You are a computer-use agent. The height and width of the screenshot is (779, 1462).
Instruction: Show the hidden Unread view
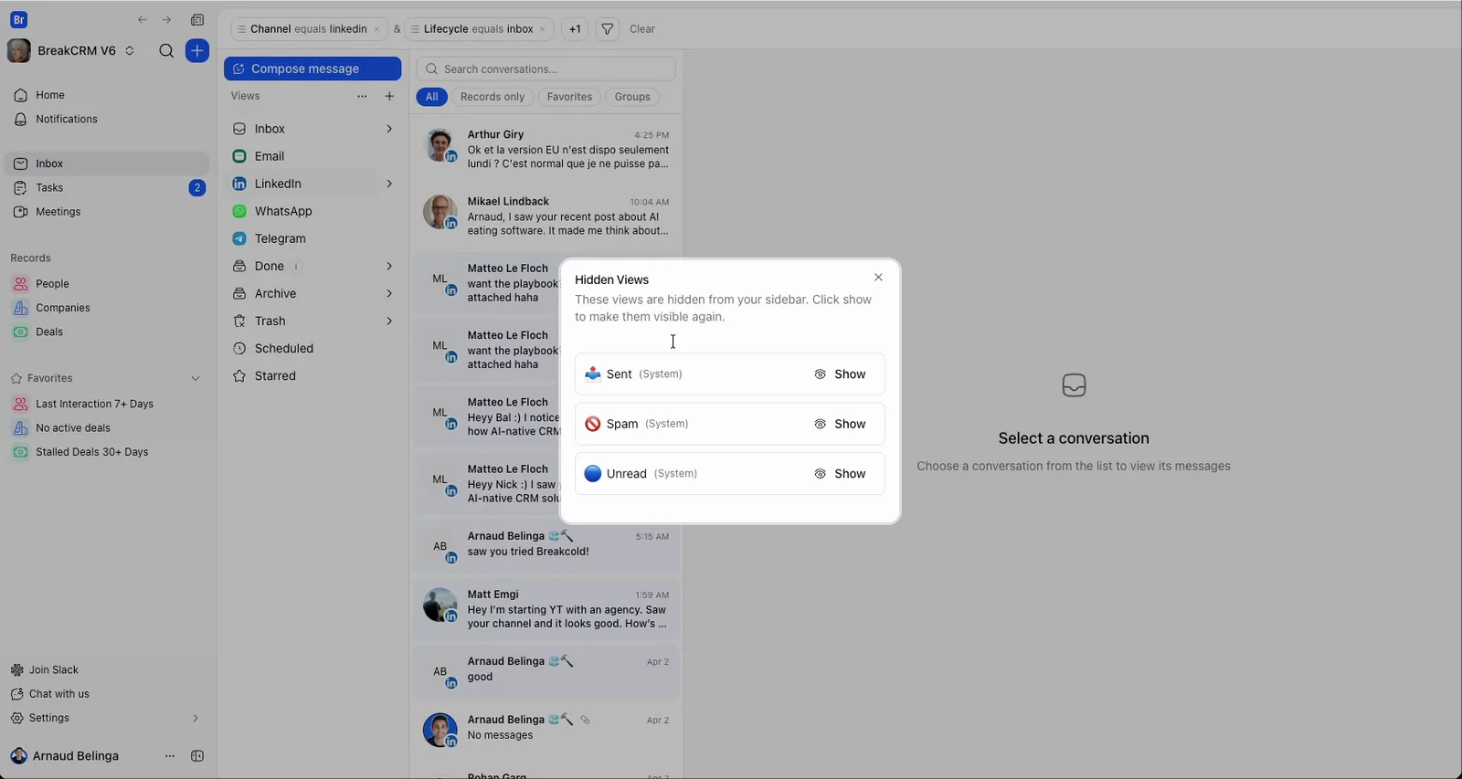pos(840,474)
